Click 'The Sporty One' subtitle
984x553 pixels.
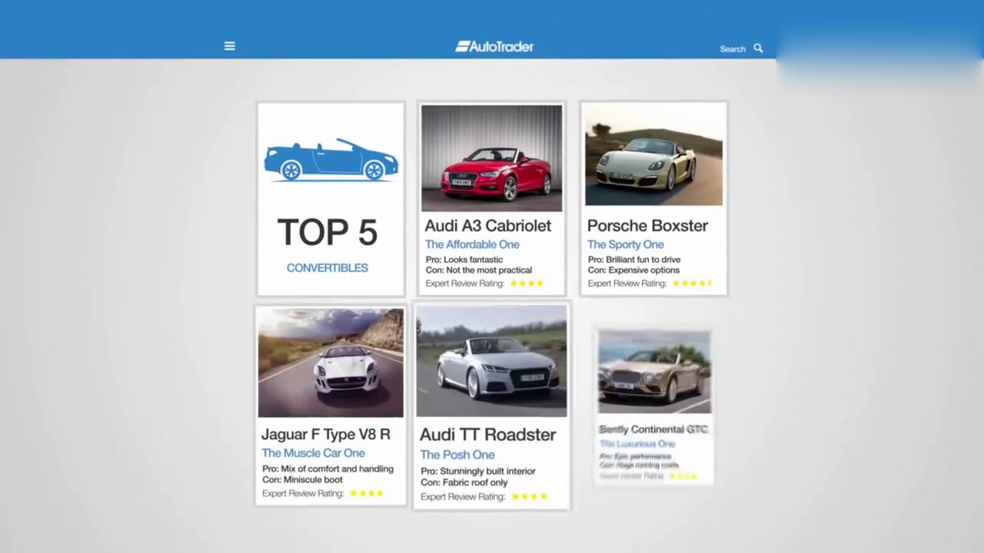click(625, 244)
